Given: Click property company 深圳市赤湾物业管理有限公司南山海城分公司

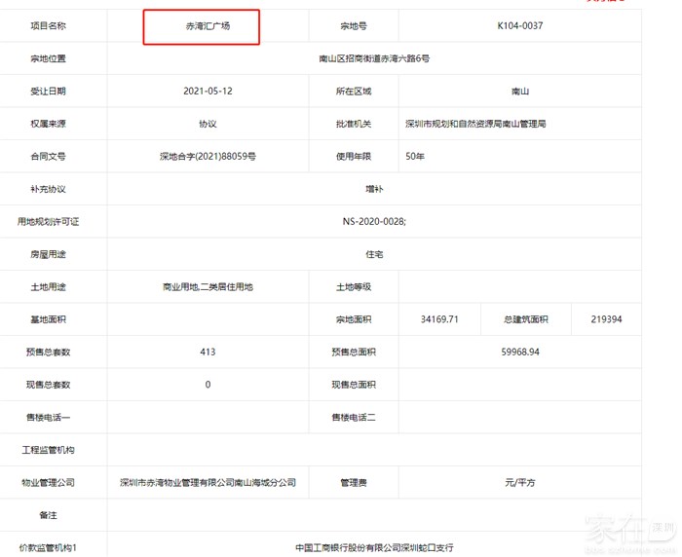Looking at the screenshot, I should (x=208, y=483).
